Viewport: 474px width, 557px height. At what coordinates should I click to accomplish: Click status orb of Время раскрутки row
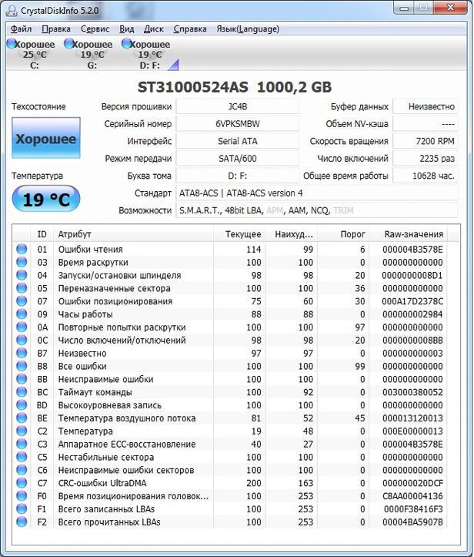click(22, 262)
